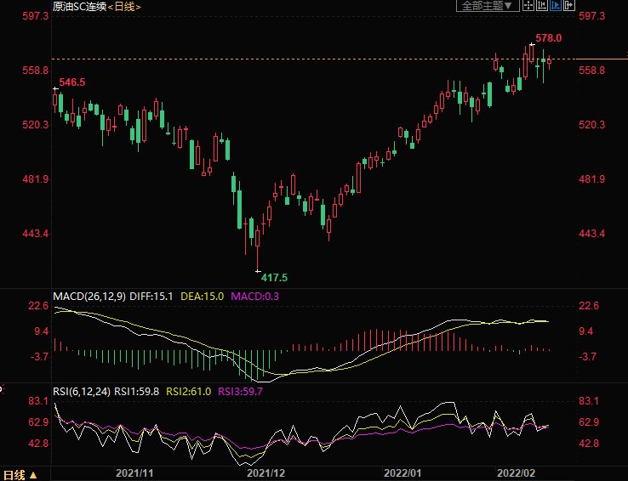Click the 578.0 high price marker

[549, 38]
